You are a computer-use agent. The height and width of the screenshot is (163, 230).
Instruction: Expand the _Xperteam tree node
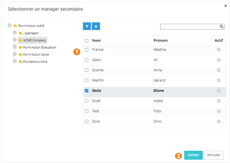15,32
